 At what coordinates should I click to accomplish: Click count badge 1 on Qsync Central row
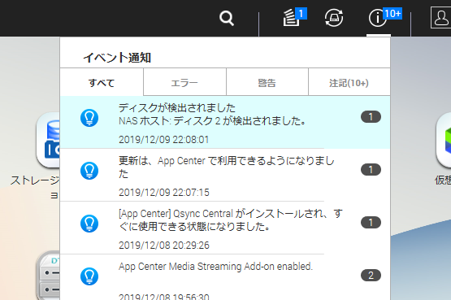point(371,223)
